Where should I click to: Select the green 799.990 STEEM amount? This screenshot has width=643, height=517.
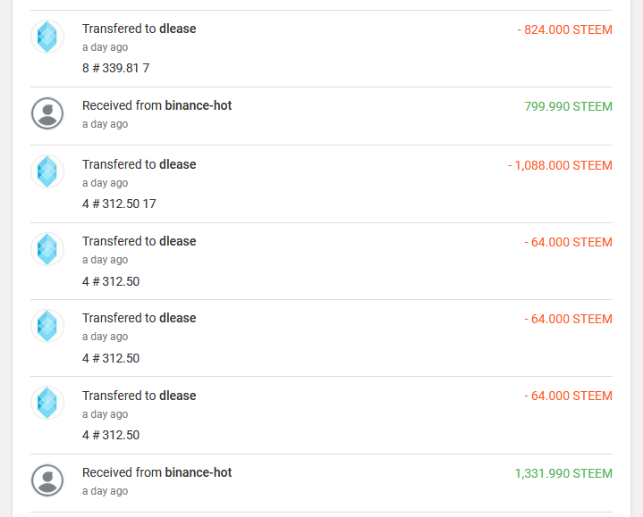[x=568, y=106]
